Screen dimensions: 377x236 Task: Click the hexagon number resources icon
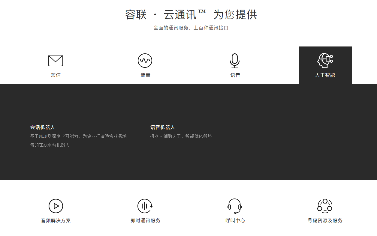325,206
